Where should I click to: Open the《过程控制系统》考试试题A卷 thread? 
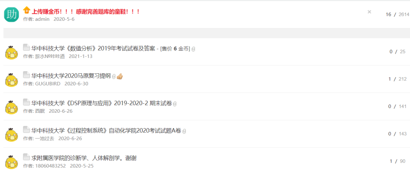(x=106, y=131)
